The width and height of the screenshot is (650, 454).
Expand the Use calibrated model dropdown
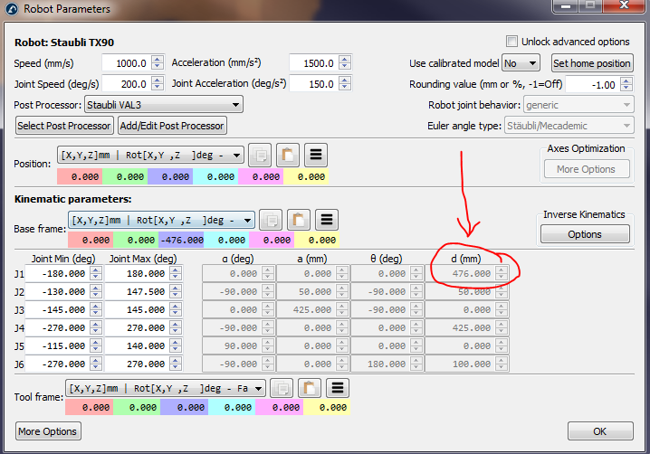click(521, 63)
